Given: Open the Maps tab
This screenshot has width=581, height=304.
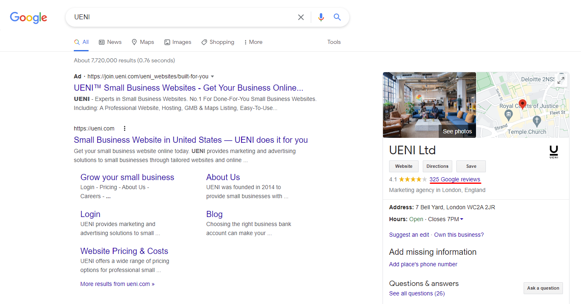Looking at the screenshot, I should pyautogui.click(x=143, y=42).
